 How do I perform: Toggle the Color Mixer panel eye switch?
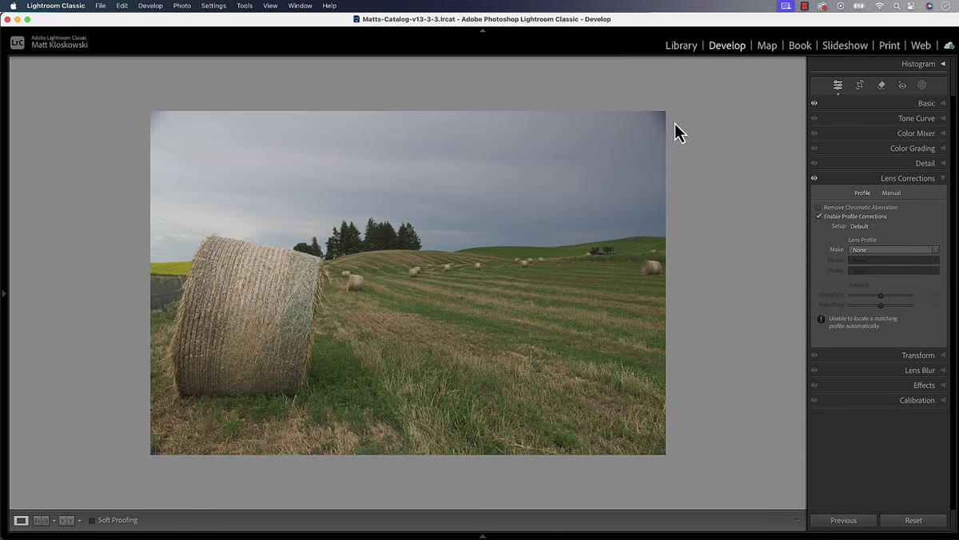click(x=814, y=133)
